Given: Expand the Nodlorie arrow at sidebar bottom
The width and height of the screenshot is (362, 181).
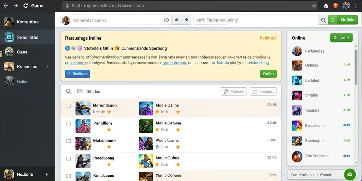Looking at the screenshot, I should pyautogui.click(x=47, y=174).
